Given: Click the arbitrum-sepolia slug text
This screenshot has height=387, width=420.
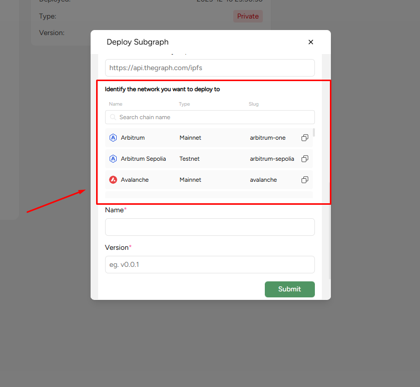Looking at the screenshot, I should [272, 159].
